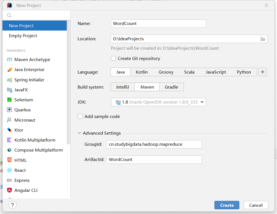Click the Spring Initializr icon
Viewport: 277px width, 214px height.
pos(9,80)
